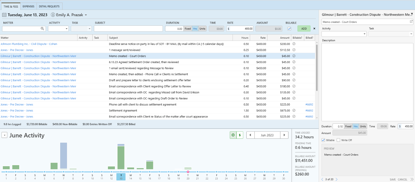Switch to the Expenses tab

[29, 6]
